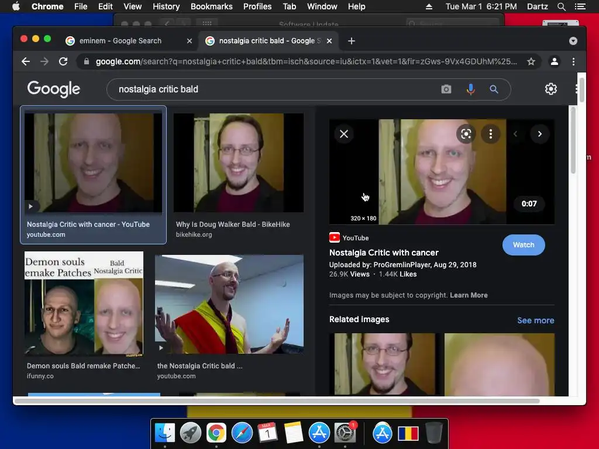Open Trash from the Dock
Screen dimensions: 599x449
click(433, 433)
